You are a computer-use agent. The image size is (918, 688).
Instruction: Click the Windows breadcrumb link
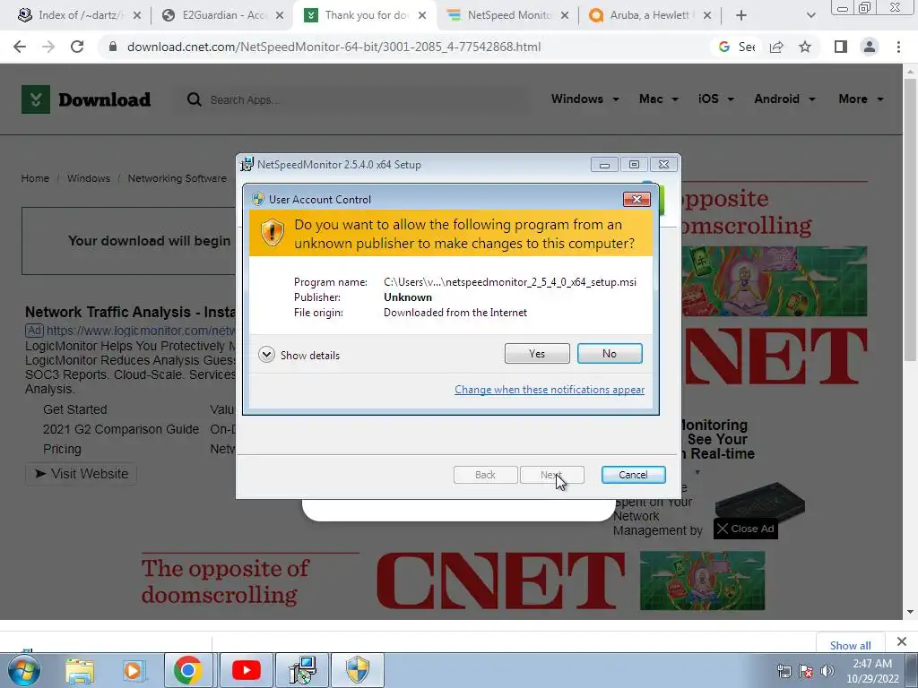tap(89, 178)
